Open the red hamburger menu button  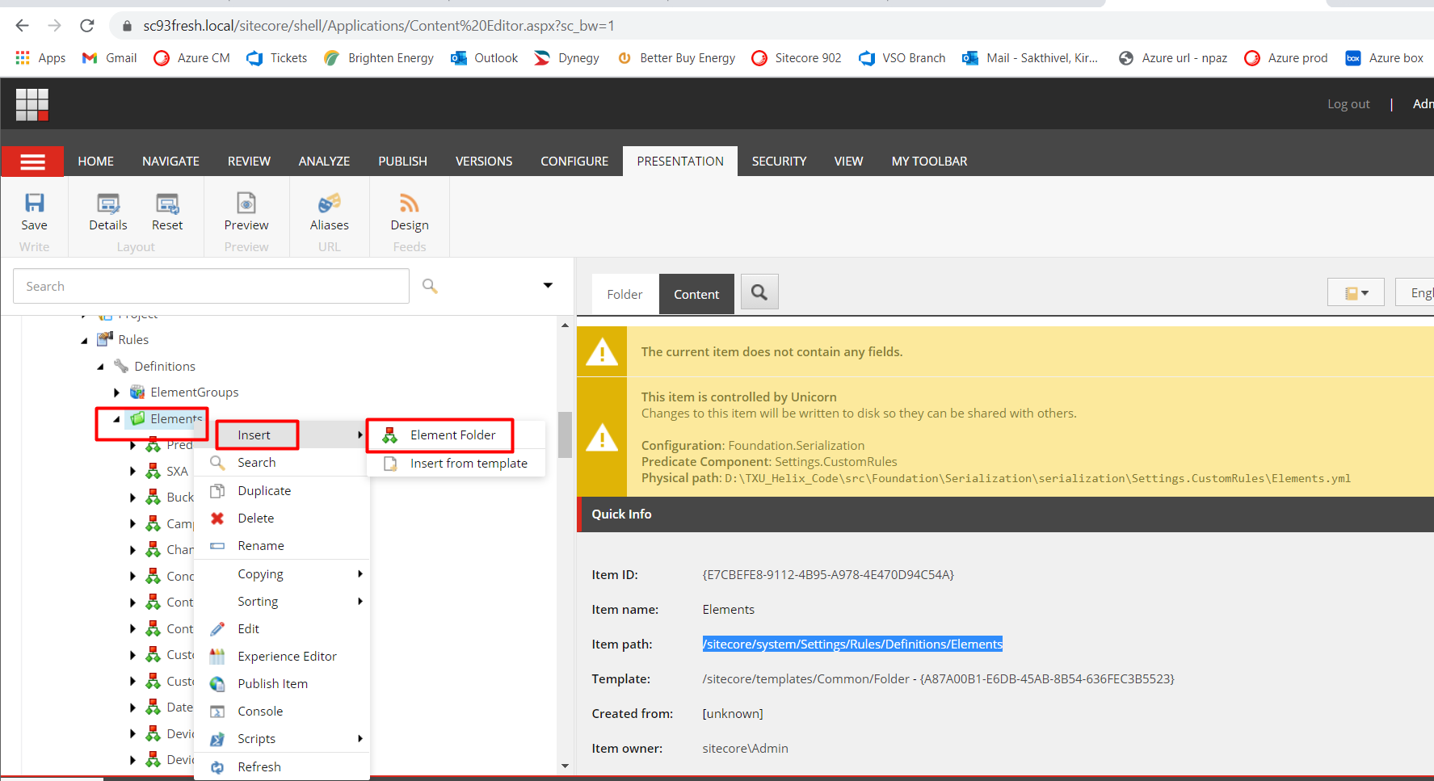[32, 162]
